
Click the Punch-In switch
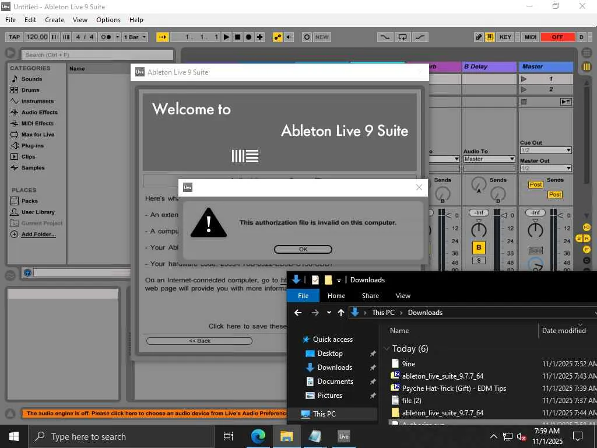[x=385, y=37]
